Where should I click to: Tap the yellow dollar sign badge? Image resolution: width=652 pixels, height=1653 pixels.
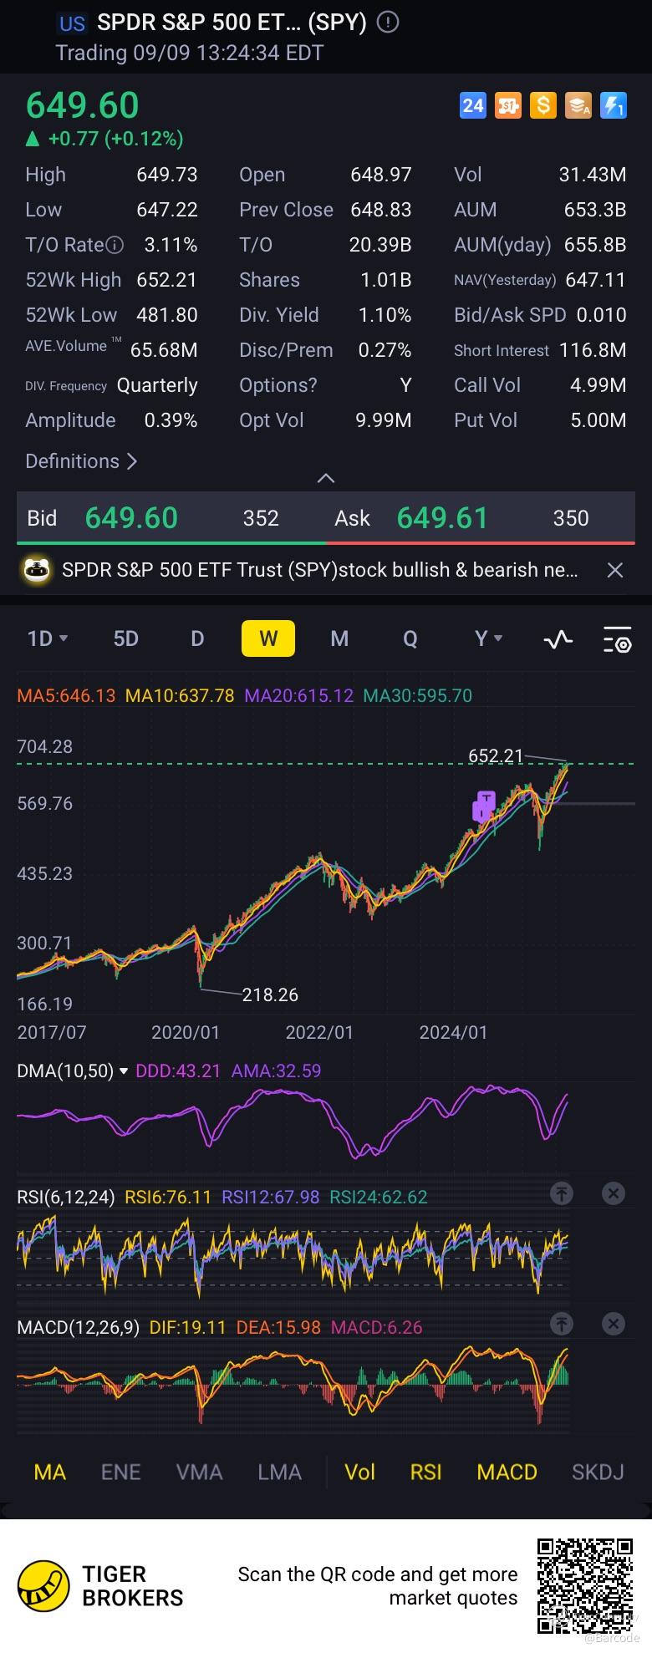(x=543, y=105)
